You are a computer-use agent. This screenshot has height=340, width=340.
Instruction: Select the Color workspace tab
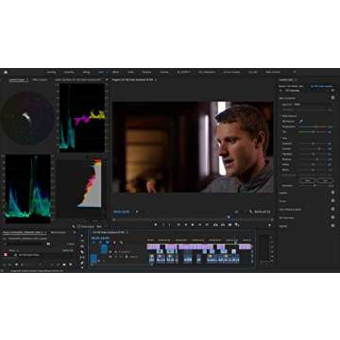coord(101,72)
